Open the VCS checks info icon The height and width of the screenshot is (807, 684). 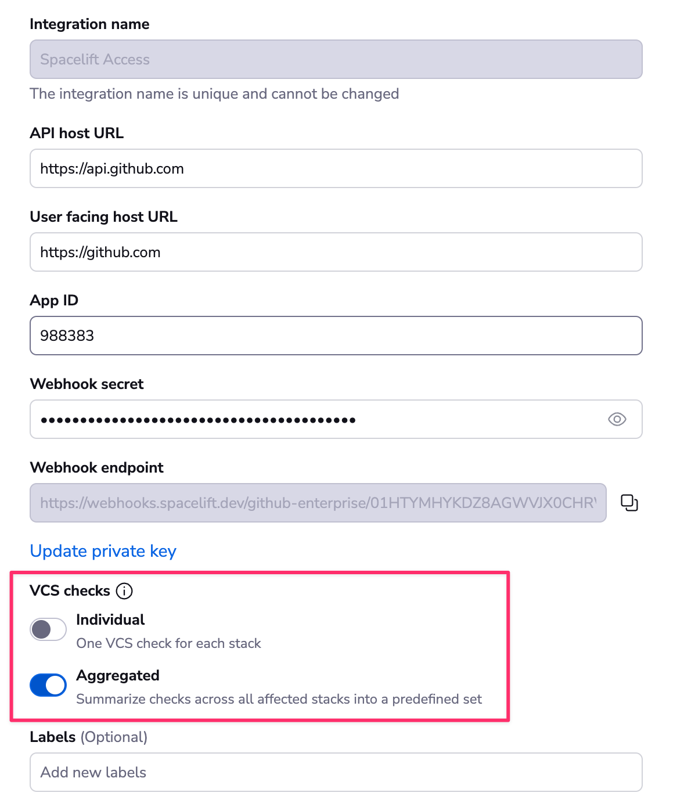[124, 591]
